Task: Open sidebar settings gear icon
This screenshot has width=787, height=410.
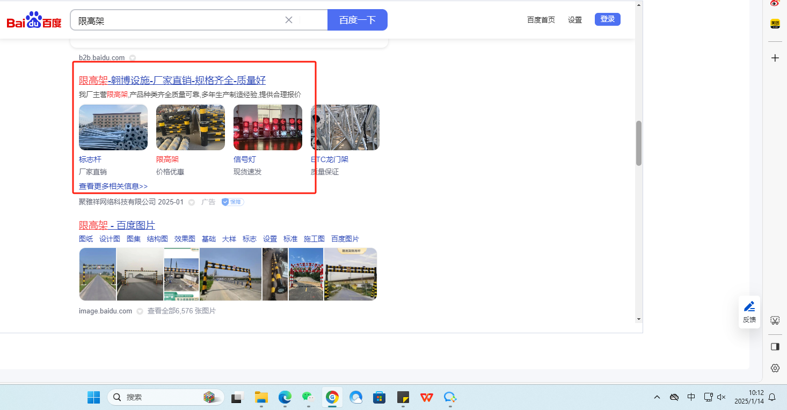Action: click(x=775, y=368)
